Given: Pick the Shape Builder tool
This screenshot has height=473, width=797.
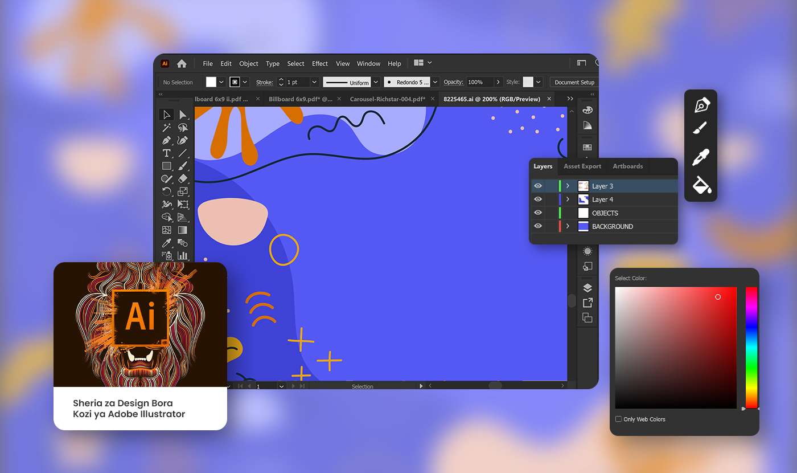Looking at the screenshot, I should coord(166,217).
